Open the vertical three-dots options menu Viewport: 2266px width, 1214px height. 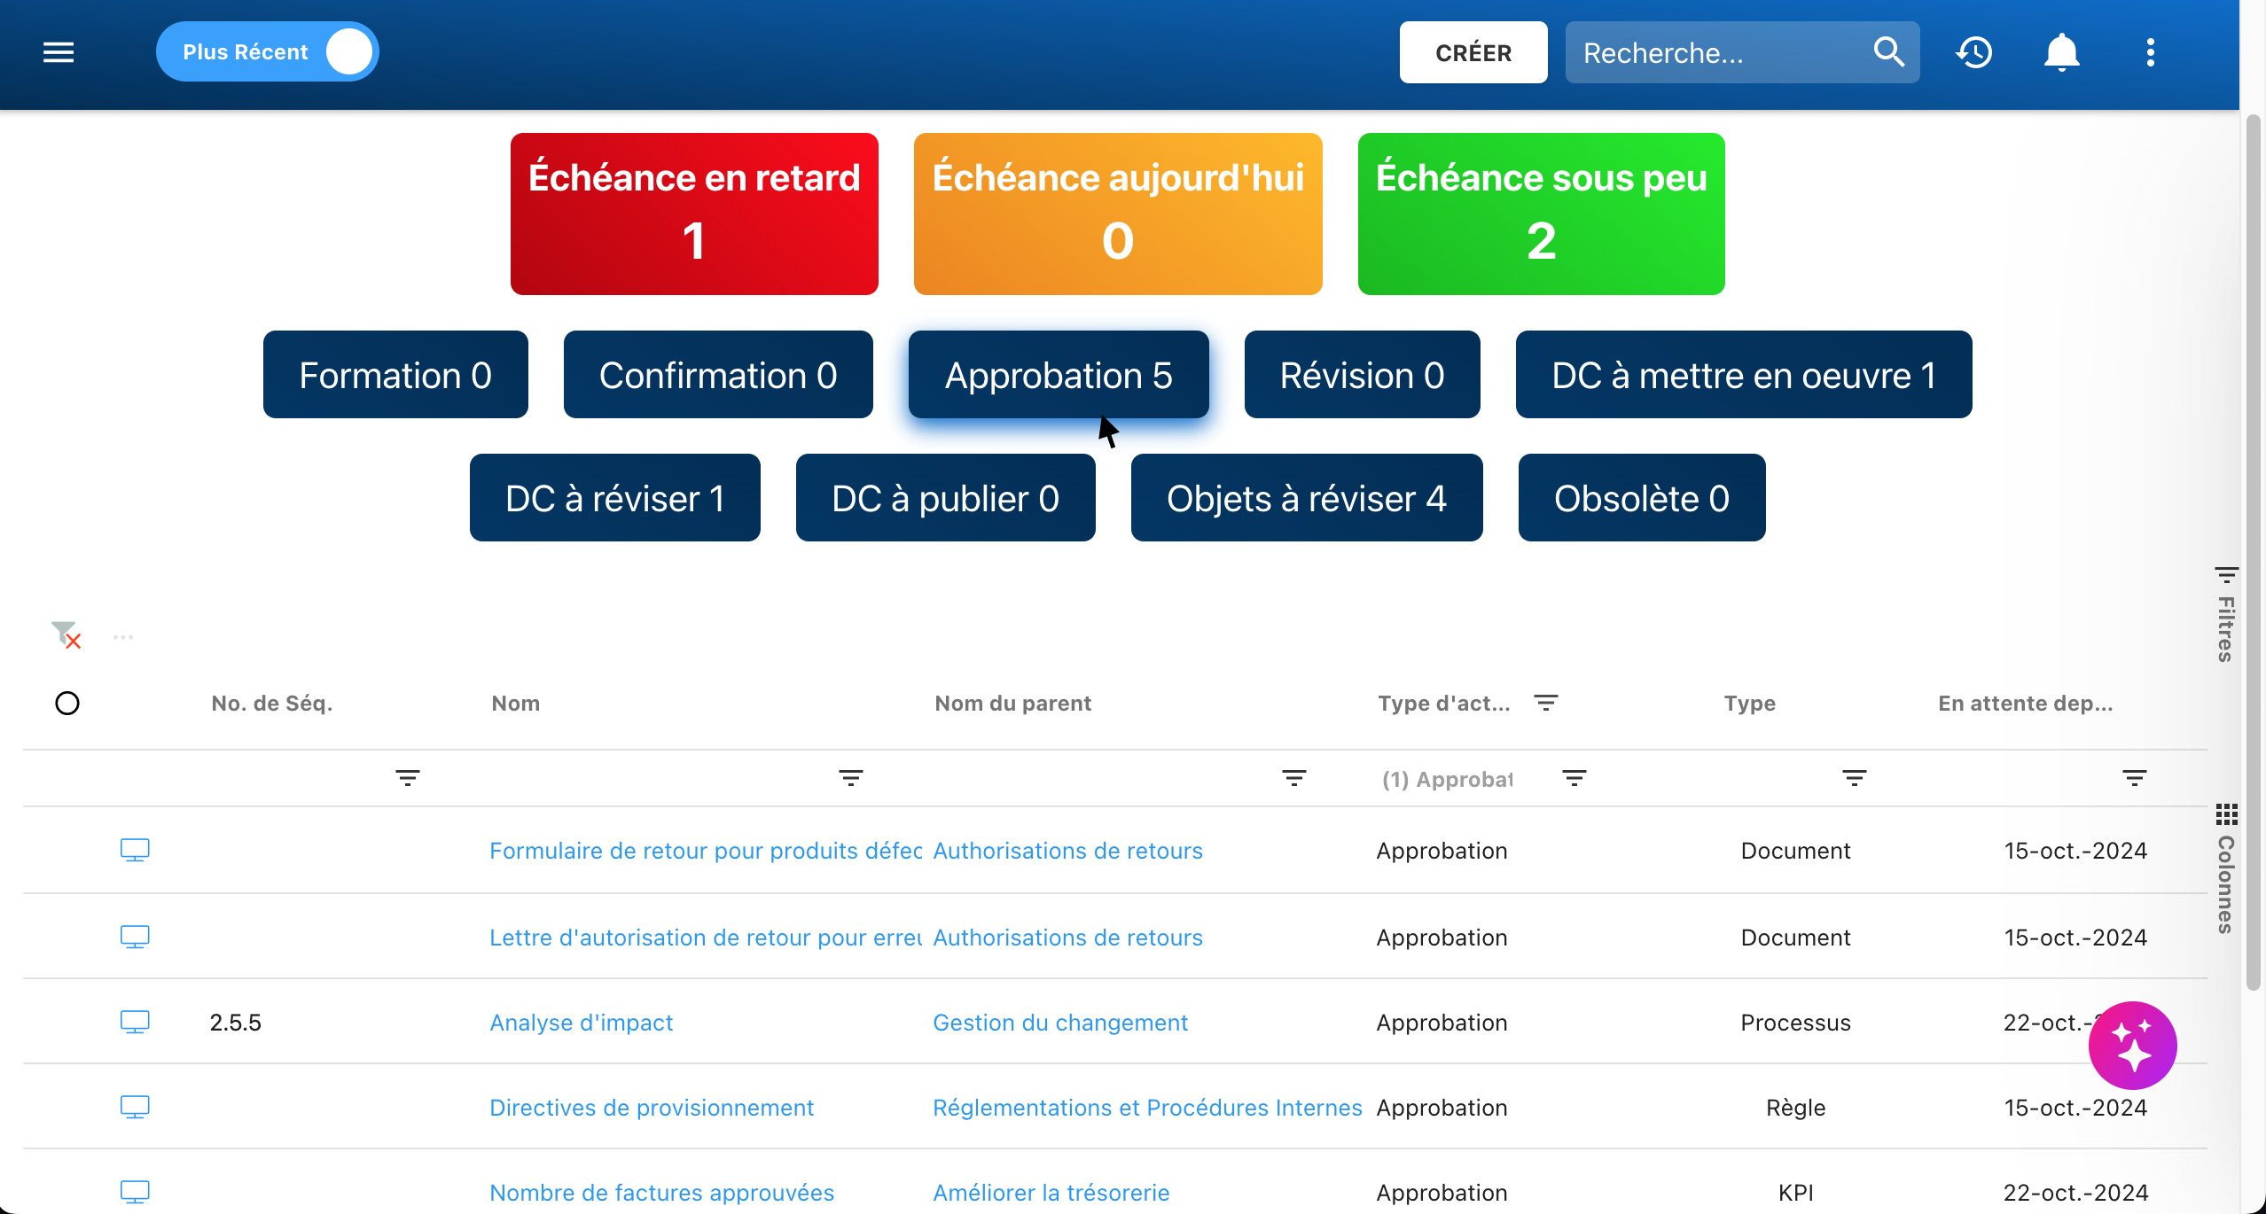click(2150, 52)
